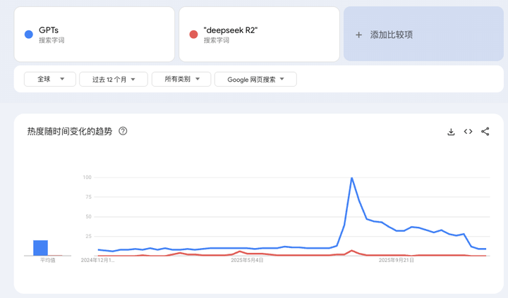Click the 2025年9月21日 axis date label
Image resolution: width=508 pixels, height=298 pixels.
tap(396, 260)
